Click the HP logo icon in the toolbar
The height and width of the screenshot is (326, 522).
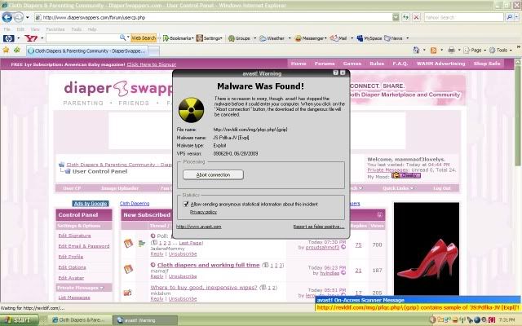point(8,38)
